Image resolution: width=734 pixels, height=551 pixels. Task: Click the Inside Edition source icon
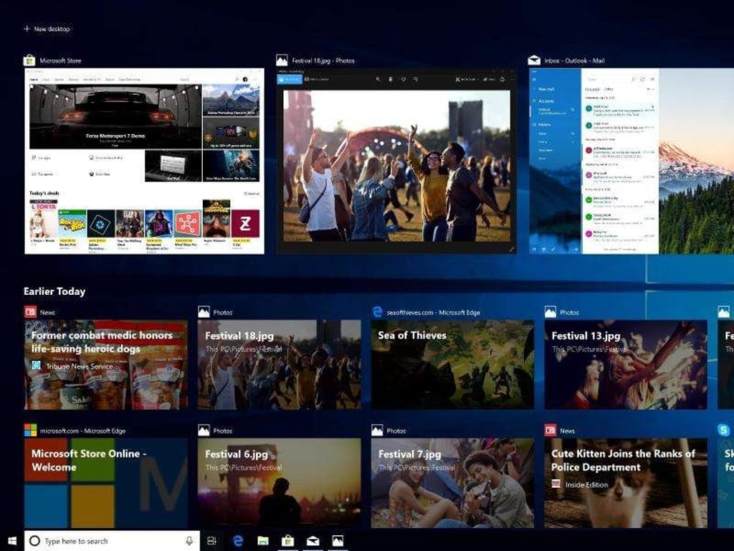556,484
